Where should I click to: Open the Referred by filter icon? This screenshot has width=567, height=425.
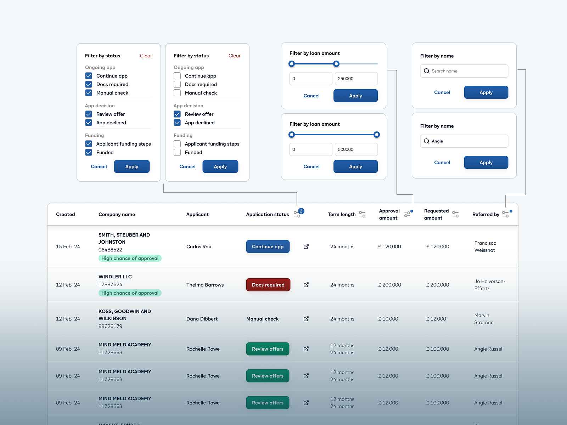tap(506, 214)
